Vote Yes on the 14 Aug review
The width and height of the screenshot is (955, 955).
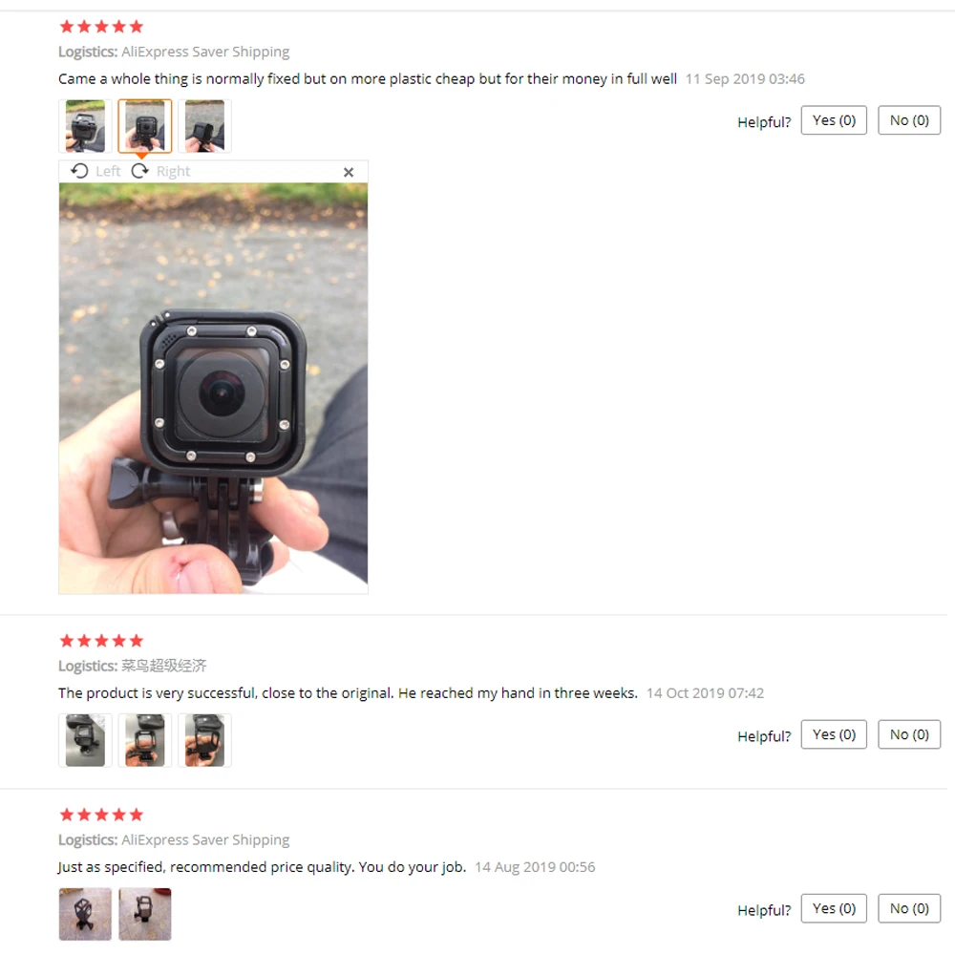point(834,909)
